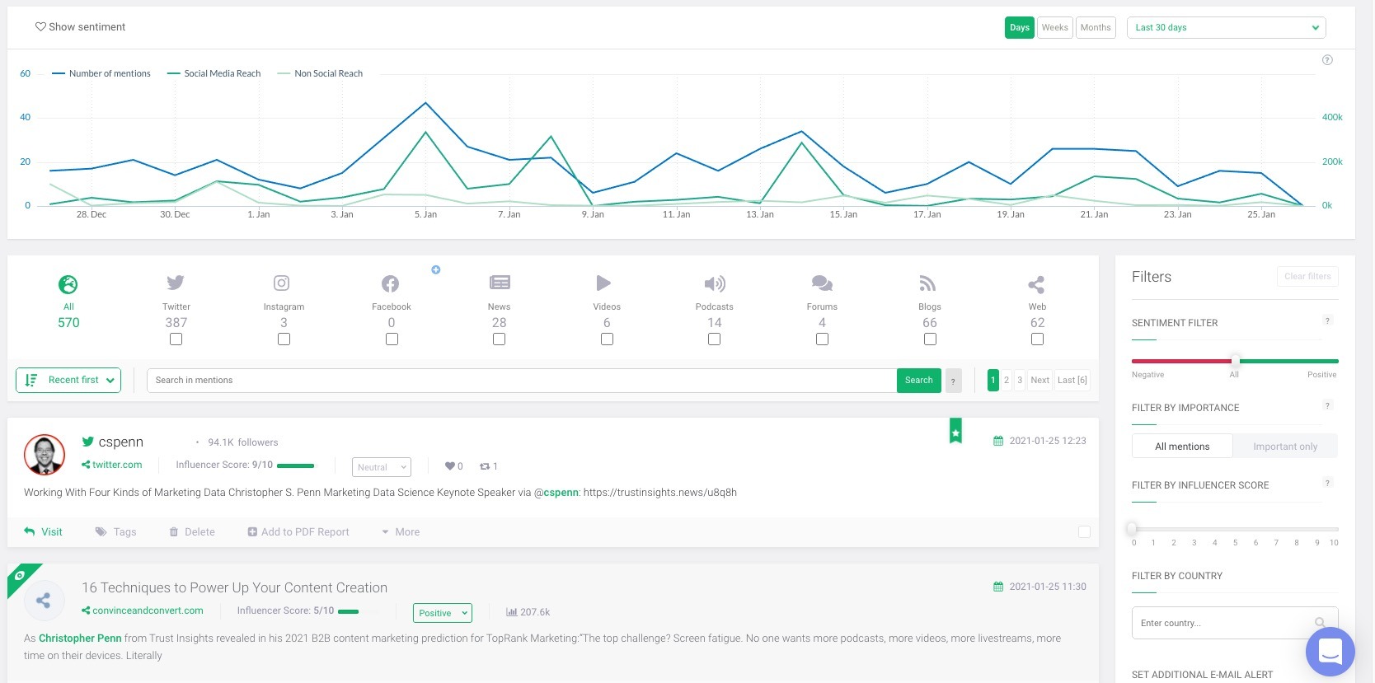The height and width of the screenshot is (683, 1375).
Task: Check the Web source checkbox
Action: click(1037, 339)
